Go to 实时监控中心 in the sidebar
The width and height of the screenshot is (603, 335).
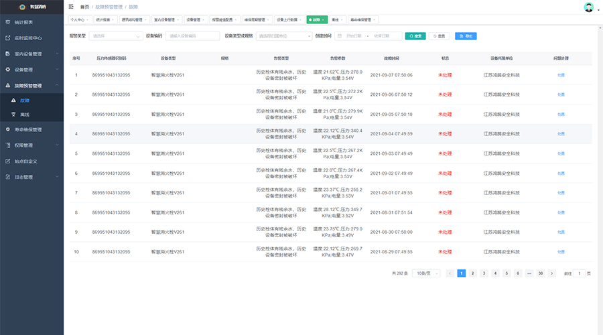[29, 38]
